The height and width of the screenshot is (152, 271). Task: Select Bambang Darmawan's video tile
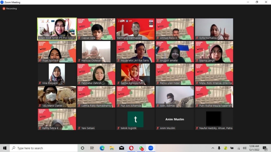[x=136, y=29]
